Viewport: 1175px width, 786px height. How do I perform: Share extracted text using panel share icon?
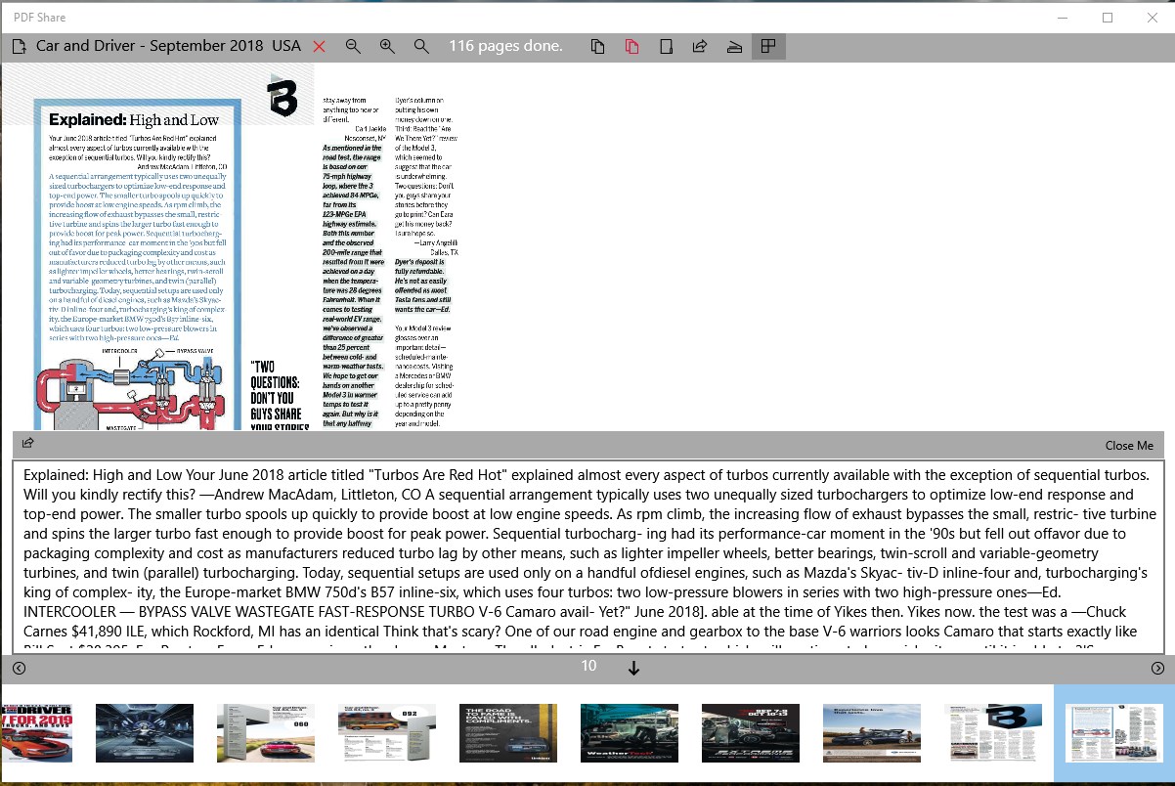click(27, 444)
